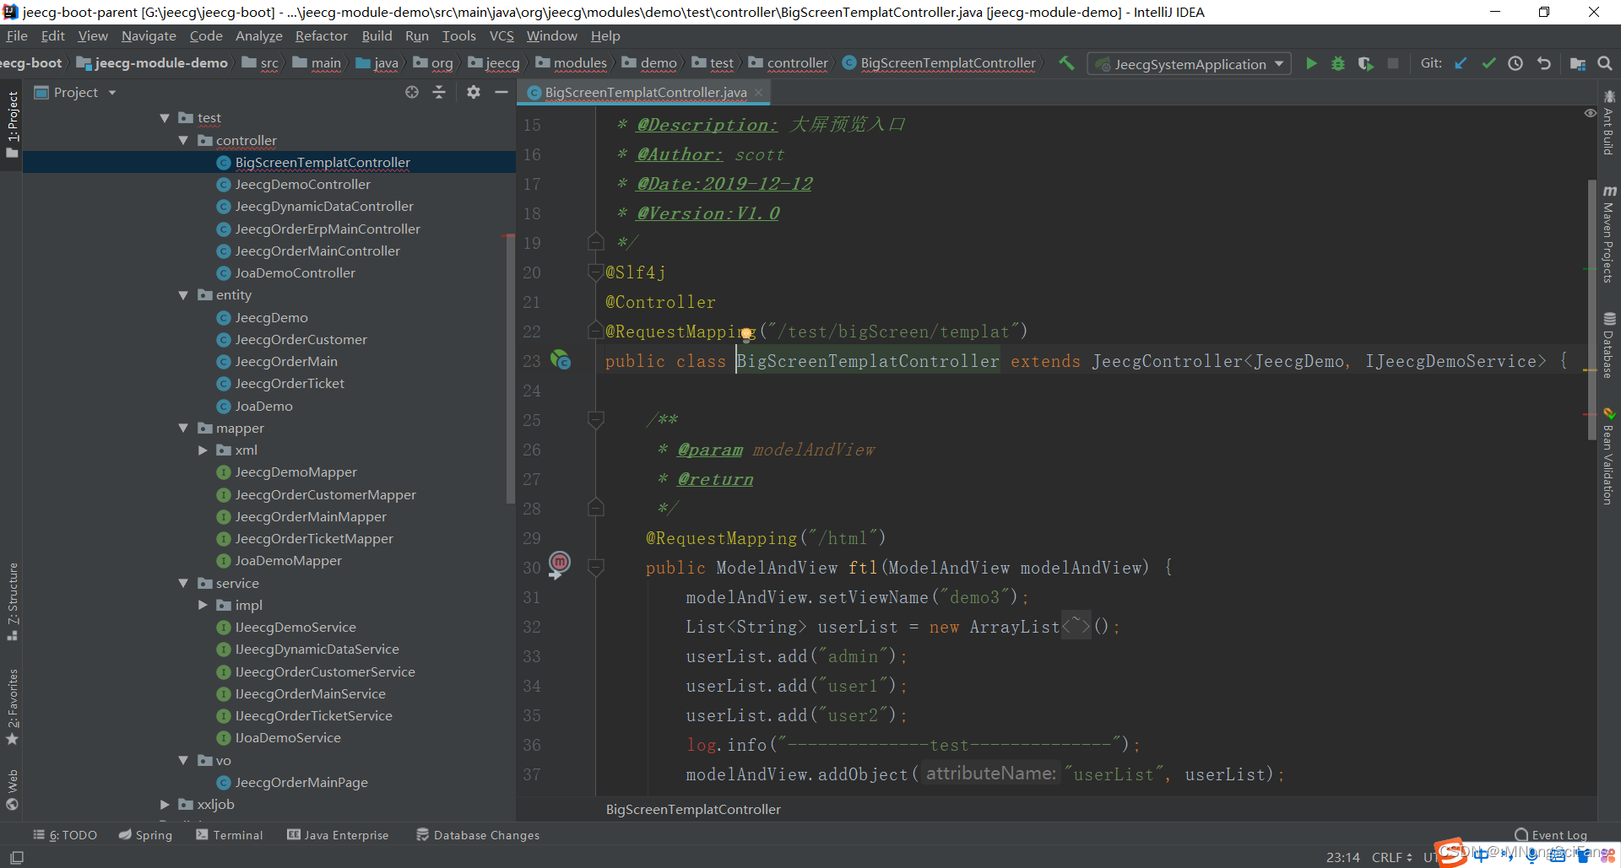
Task: Toggle the inspections eye icon in the editor
Action: [1590, 113]
